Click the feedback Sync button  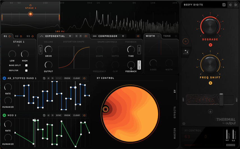click(x=139, y=49)
